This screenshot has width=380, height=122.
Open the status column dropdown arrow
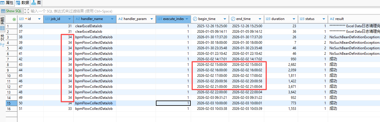point(324,19)
